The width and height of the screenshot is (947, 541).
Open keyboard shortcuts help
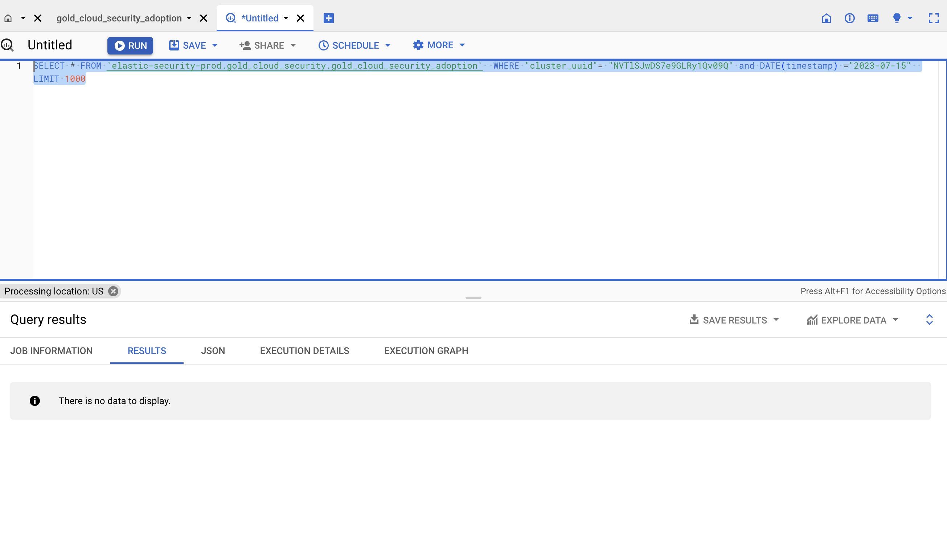pyautogui.click(x=873, y=18)
